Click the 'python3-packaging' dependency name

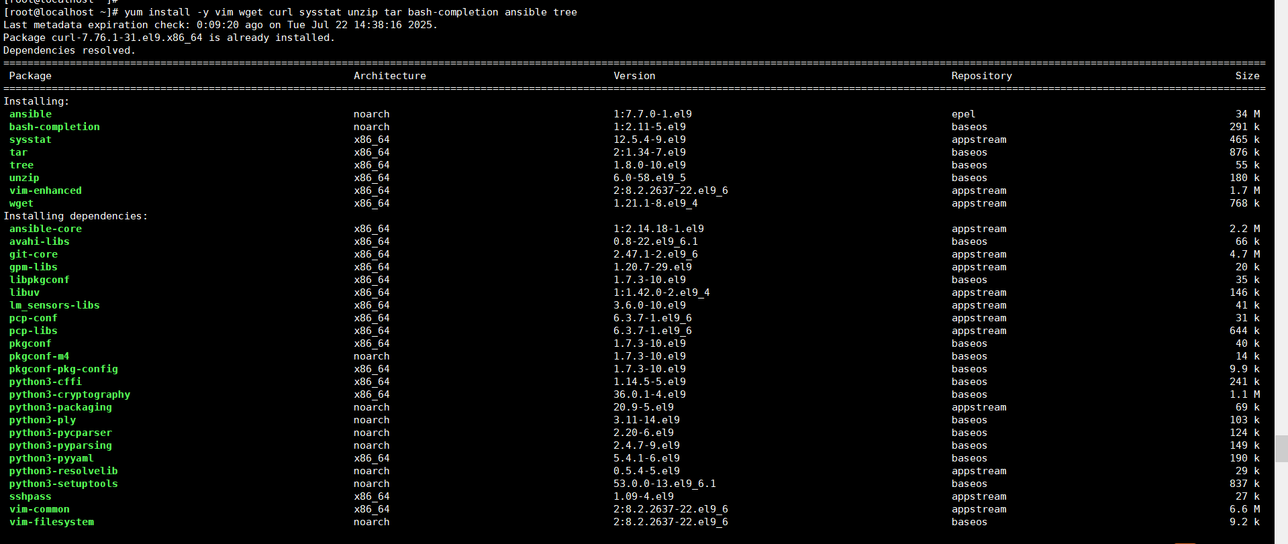click(x=60, y=407)
